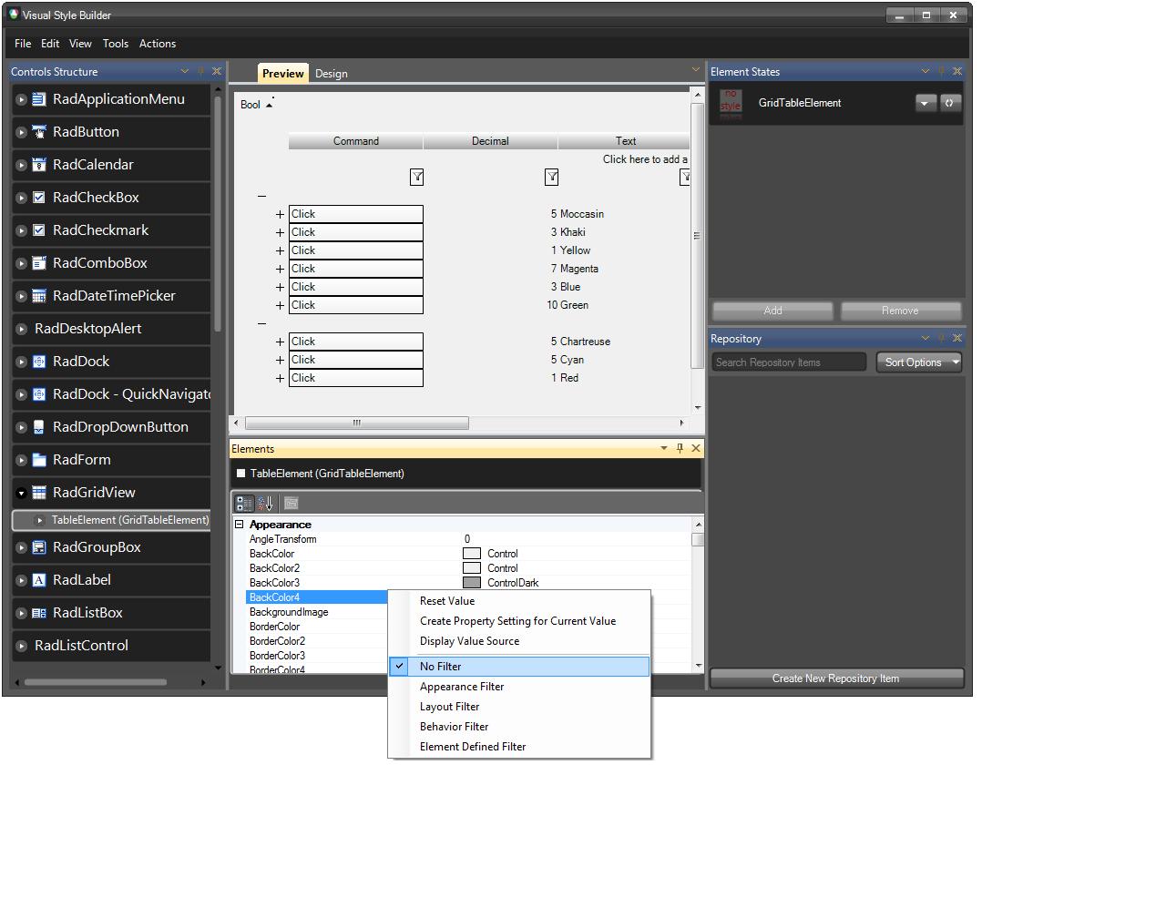This screenshot has height=908, width=1166.
Task: Open the Edit menu
Action: point(50,44)
